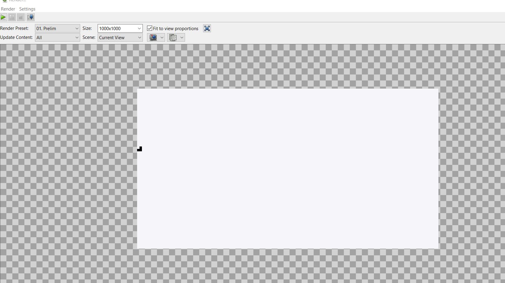This screenshot has width=505, height=283.
Task: Start rendering with the green play button
Action: [3, 17]
